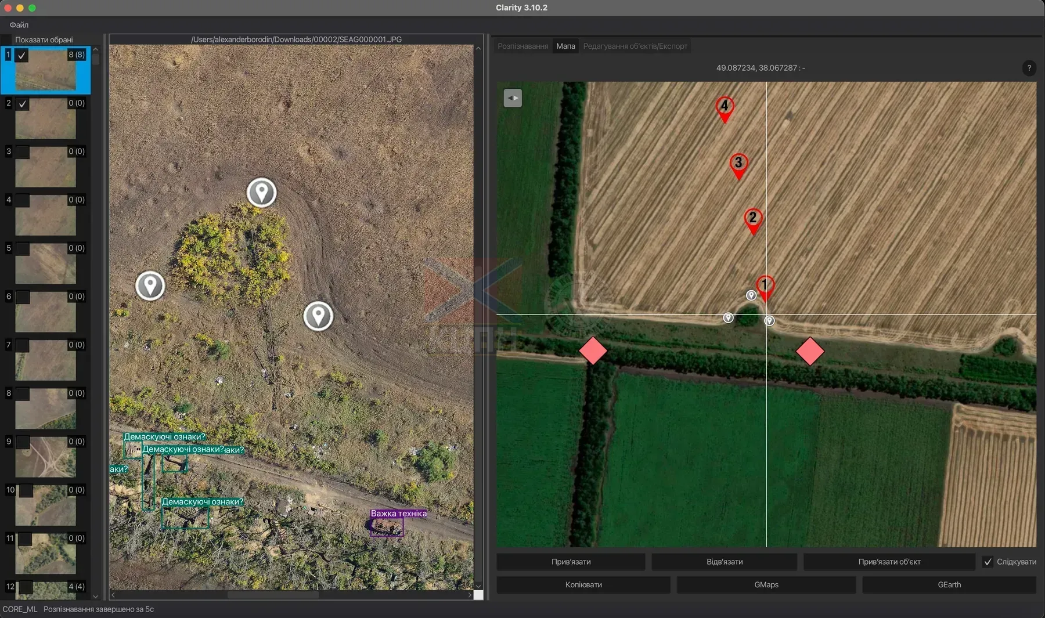Toggle the map split arrows button

coord(513,98)
